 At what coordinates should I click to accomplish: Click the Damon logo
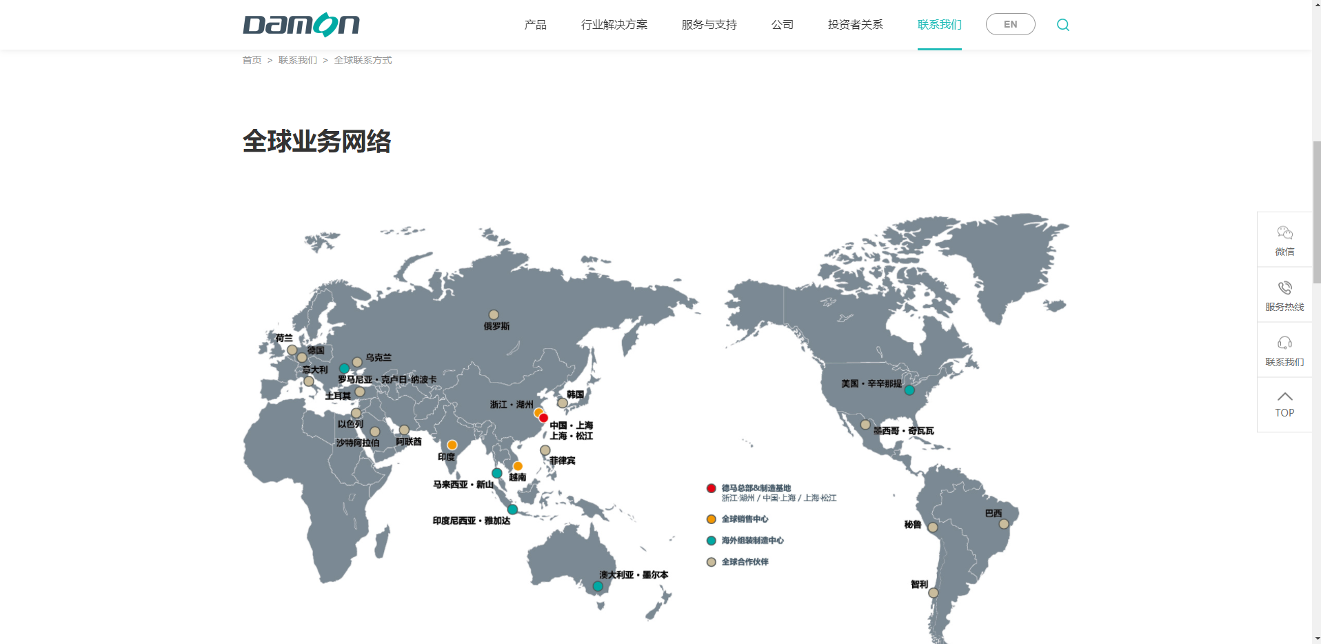click(301, 25)
